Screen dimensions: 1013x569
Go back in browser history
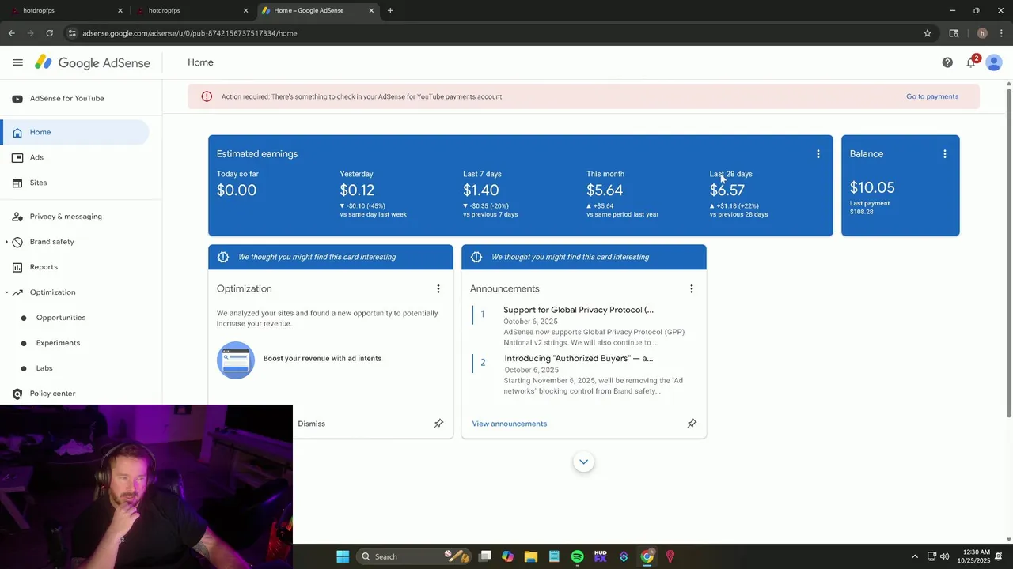[11, 33]
